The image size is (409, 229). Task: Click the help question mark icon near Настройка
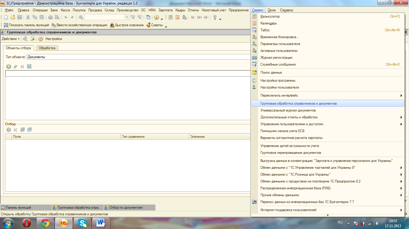tap(41, 39)
